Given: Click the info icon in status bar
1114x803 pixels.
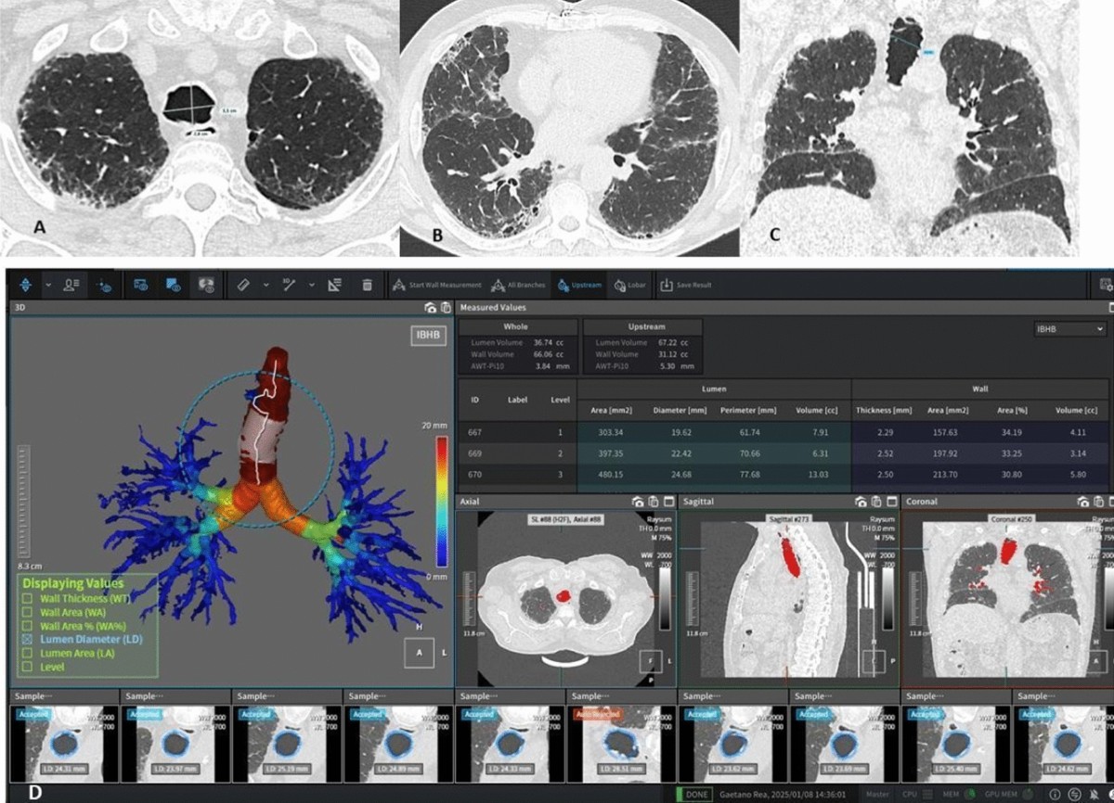Looking at the screenshot, I should [x=1054, y=795].
